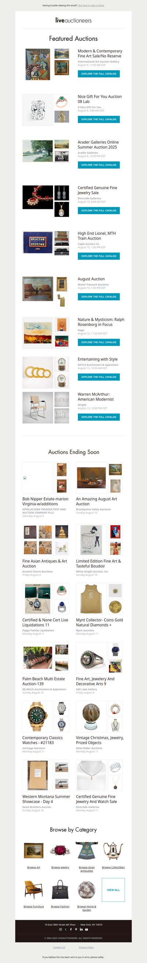The image size is (147, 963).
Task: Open the Privacy Policy footer link
Action: 86,947
